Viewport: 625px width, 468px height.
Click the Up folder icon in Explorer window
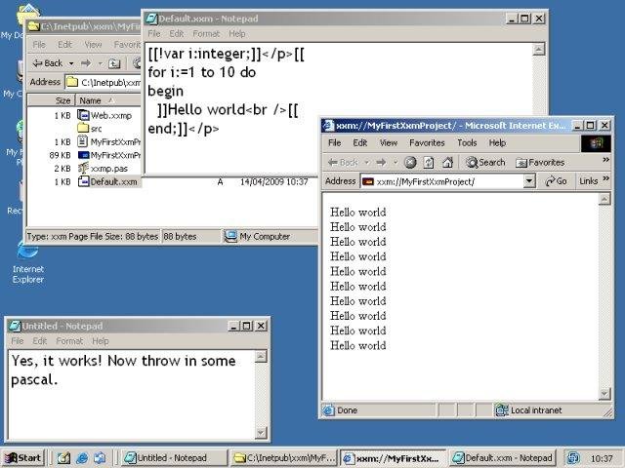[114, 62]
